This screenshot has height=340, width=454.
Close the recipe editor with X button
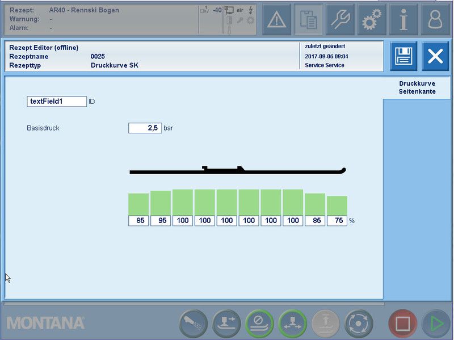coord(435,56)
